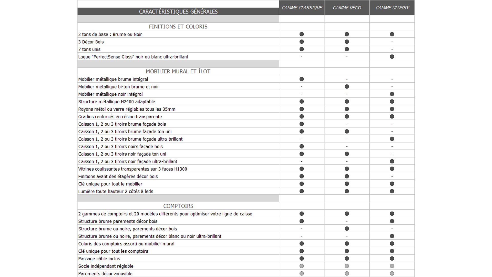
Task: Click the '3 Décor Bois' row label
Action: [91, 42]
